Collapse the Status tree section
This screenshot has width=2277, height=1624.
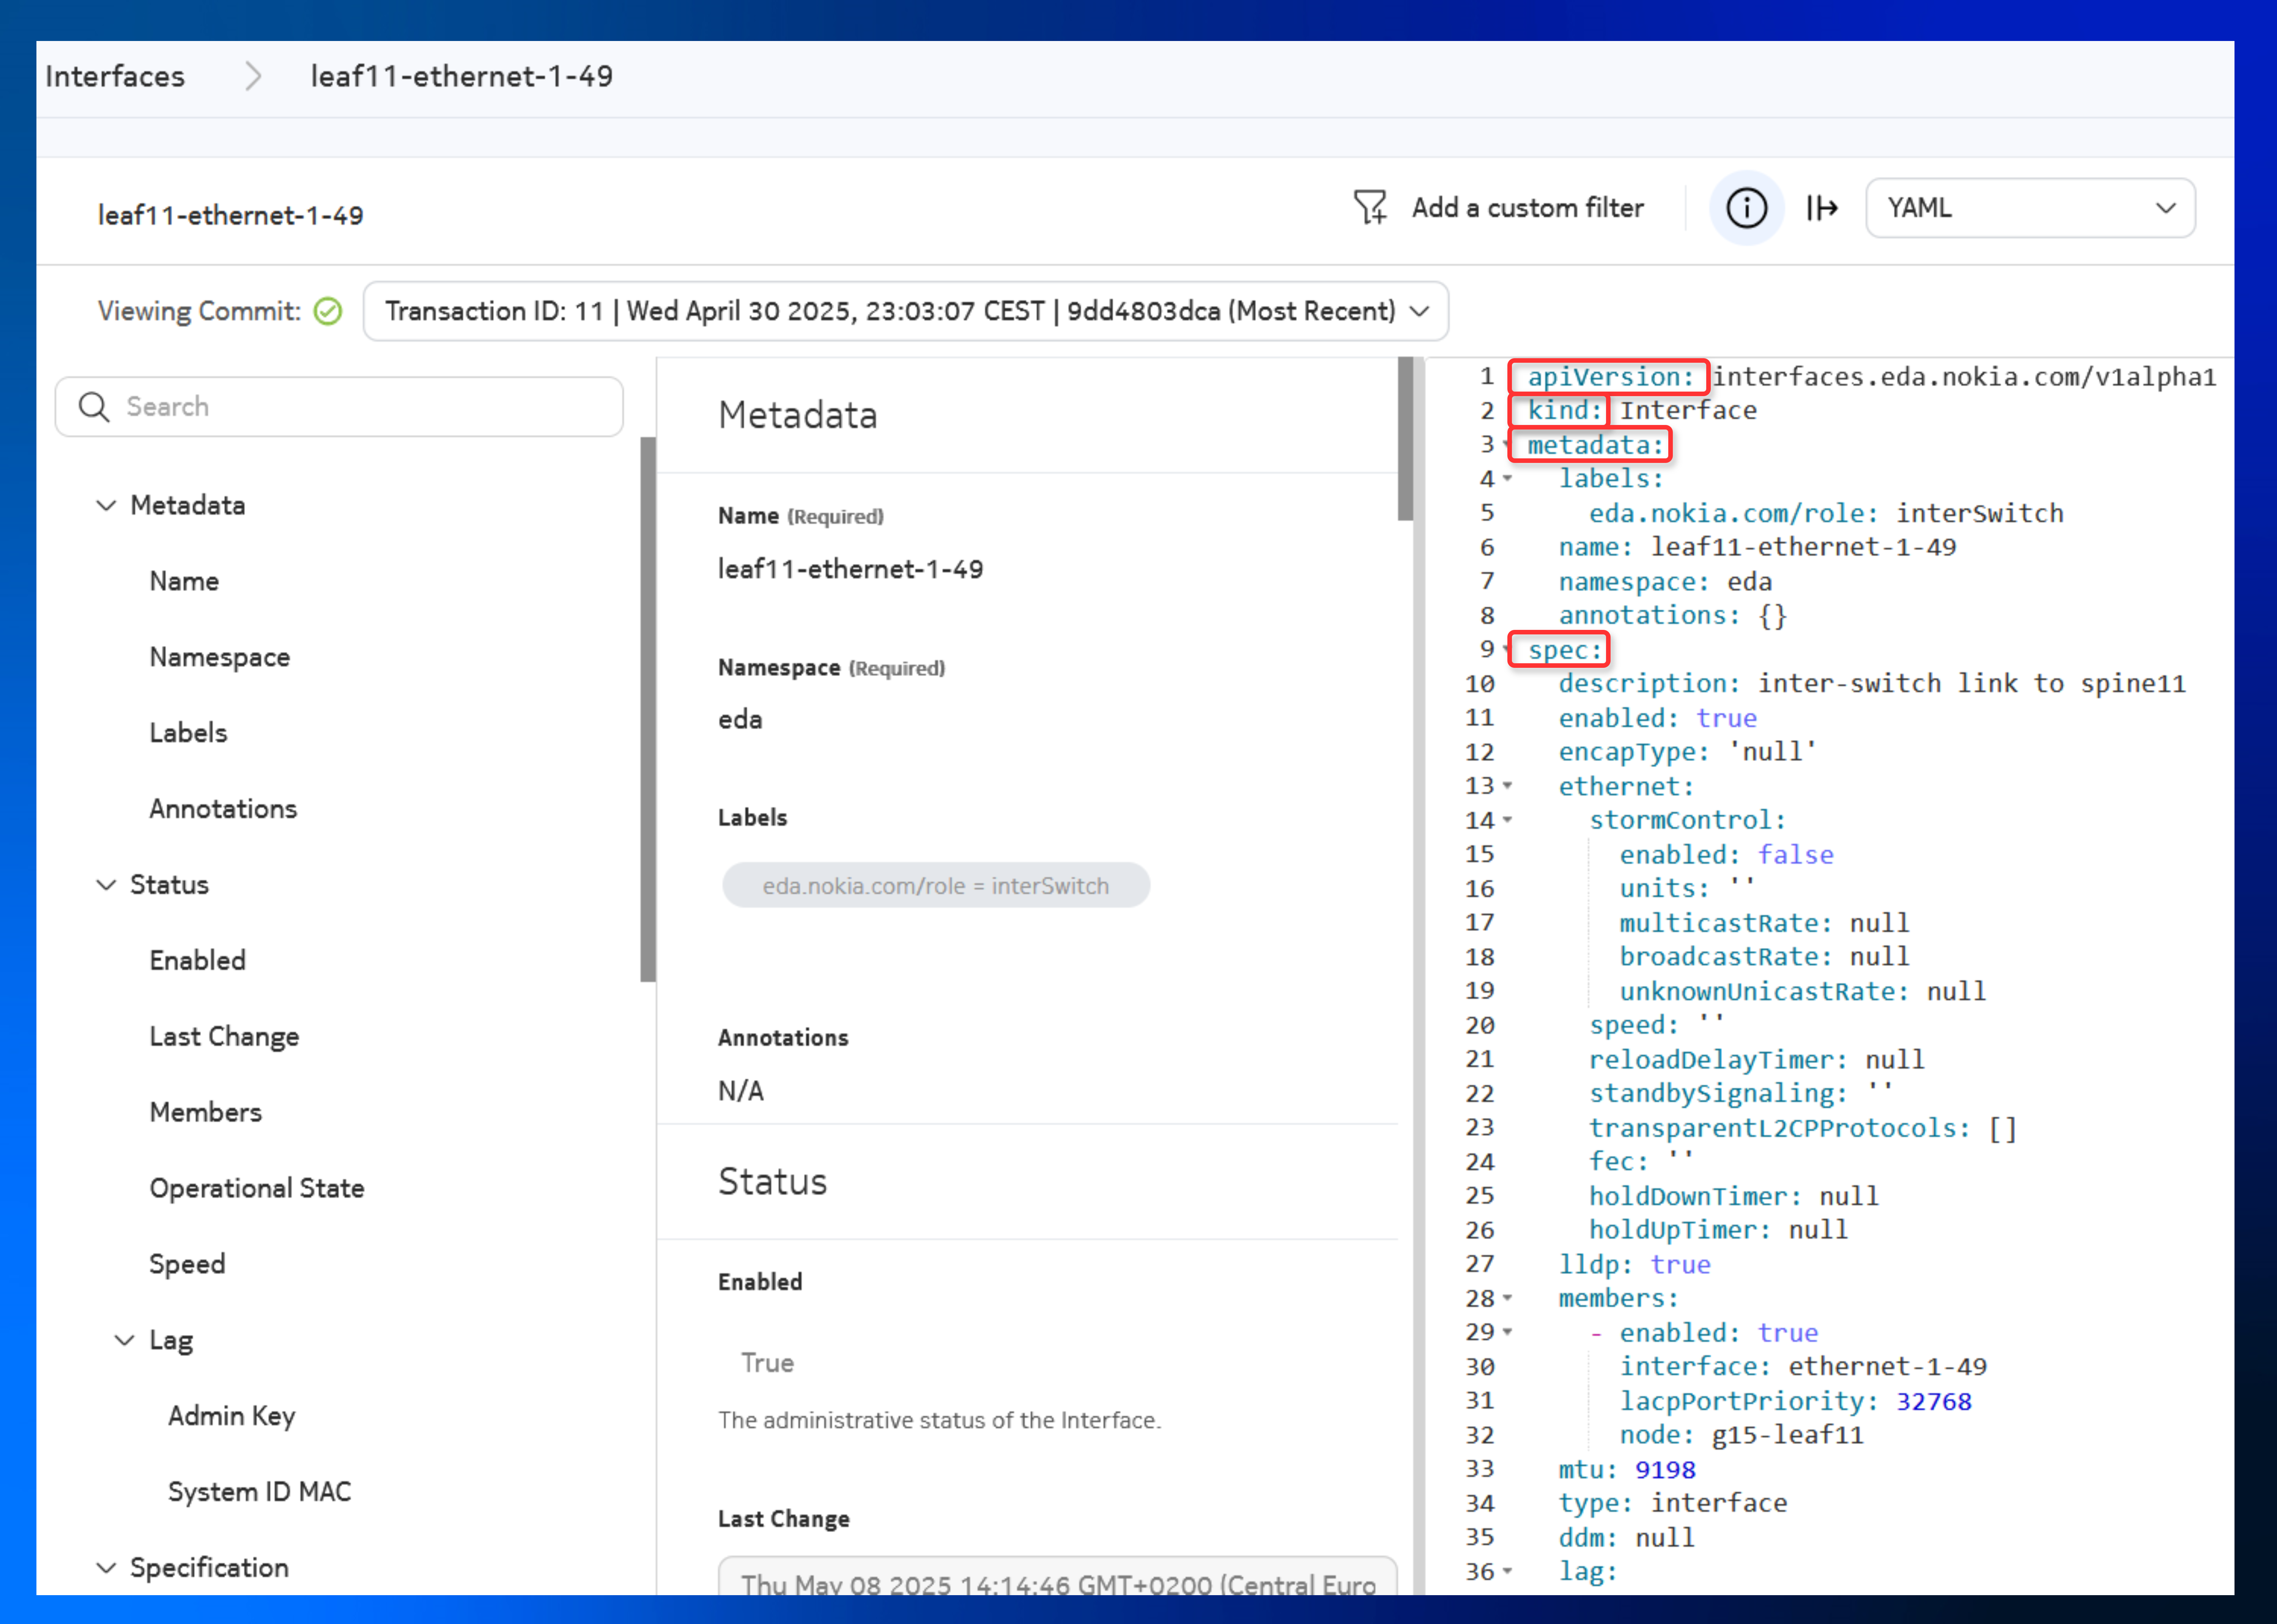click(x=106, y=885)
